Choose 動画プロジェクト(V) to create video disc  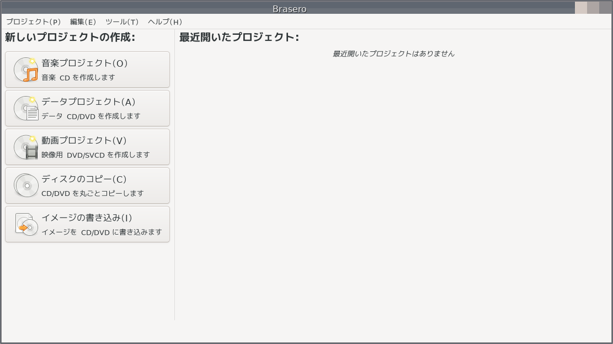[88, 147]
